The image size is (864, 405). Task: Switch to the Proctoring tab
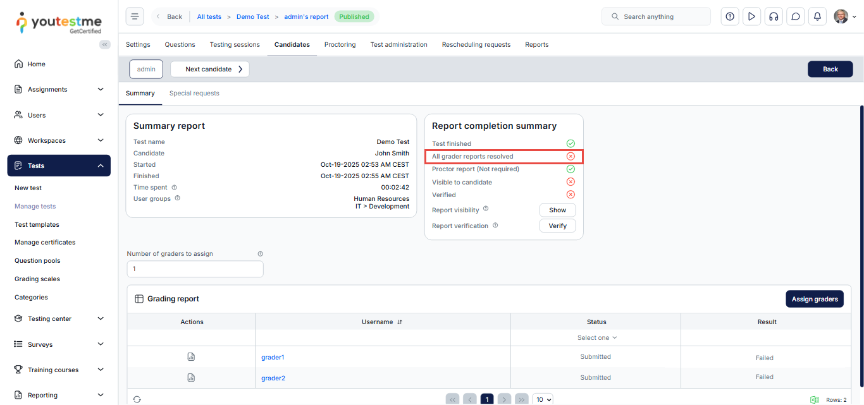click(x=340, y=45)
